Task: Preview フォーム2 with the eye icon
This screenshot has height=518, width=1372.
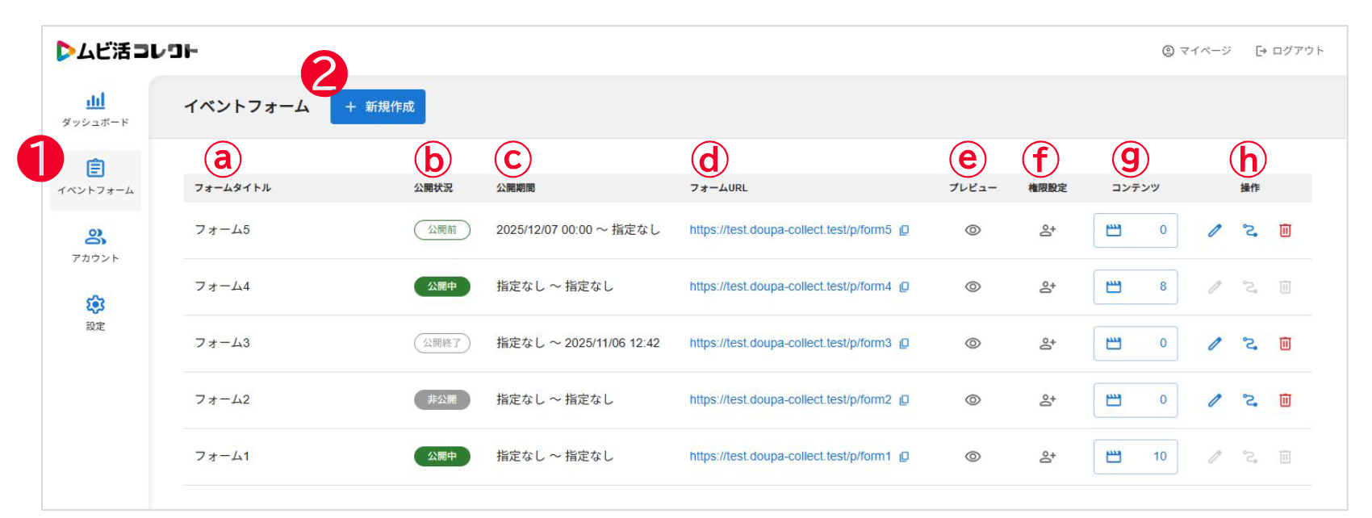Action: tap(973, 399)
